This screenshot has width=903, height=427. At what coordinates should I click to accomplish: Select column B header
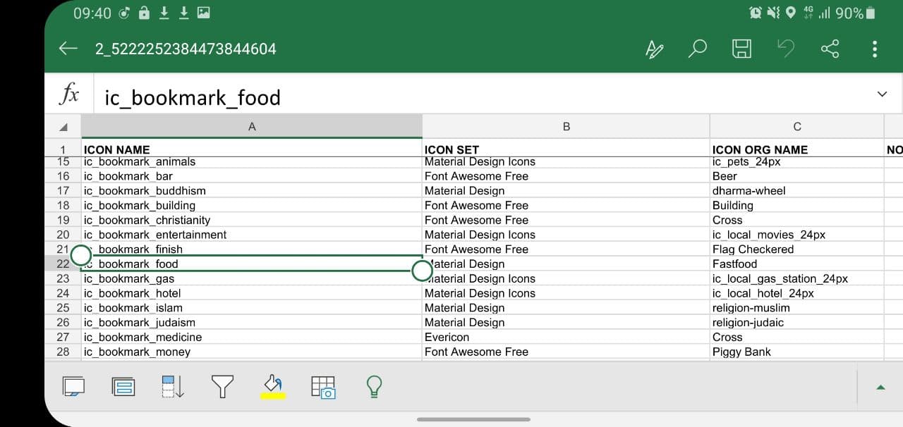[566, 127]
